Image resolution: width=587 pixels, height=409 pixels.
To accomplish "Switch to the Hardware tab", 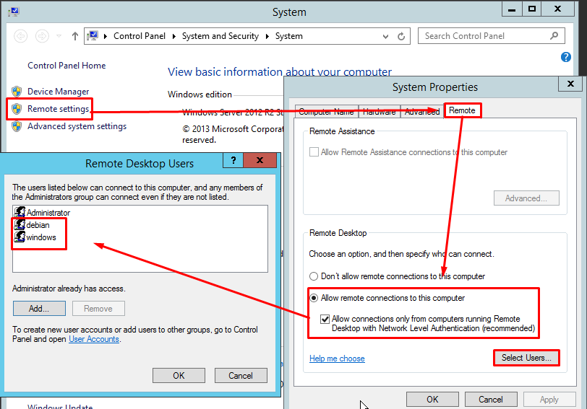I will (x=379, y=112).
